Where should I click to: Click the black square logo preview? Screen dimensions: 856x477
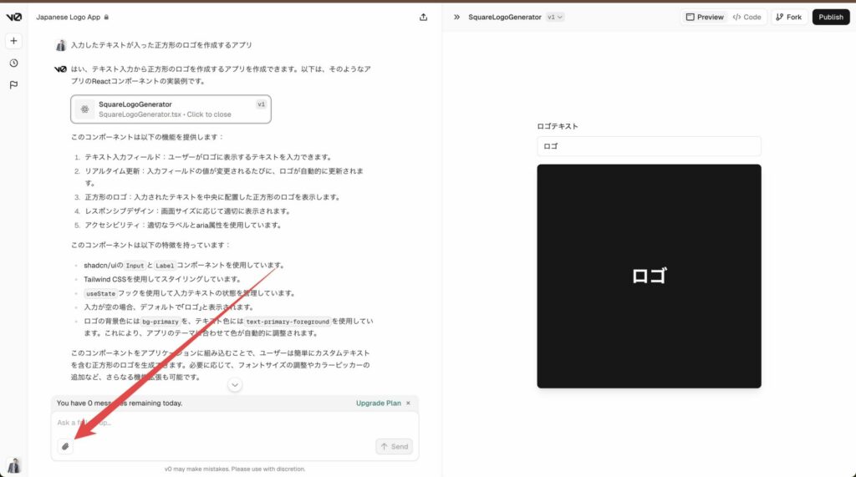click(649, 277)
